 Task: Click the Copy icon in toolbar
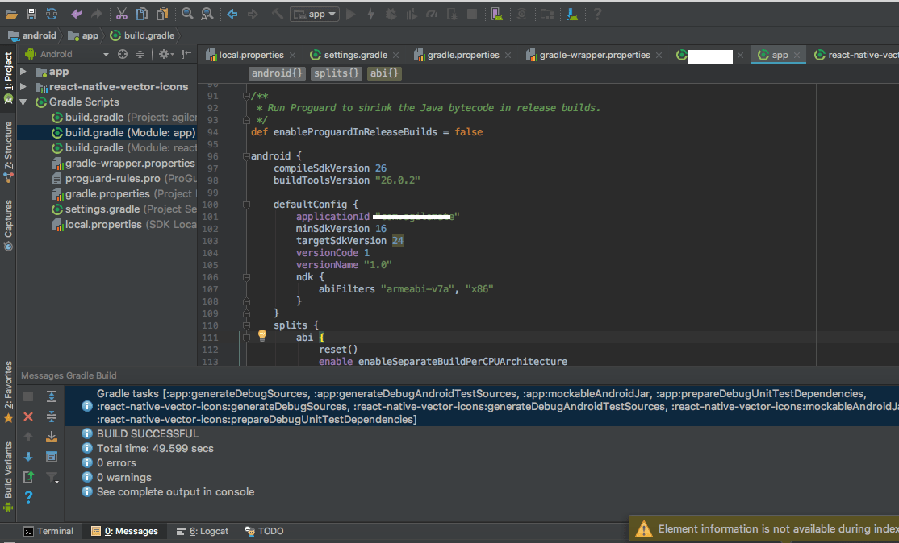[x=141, y=14]
